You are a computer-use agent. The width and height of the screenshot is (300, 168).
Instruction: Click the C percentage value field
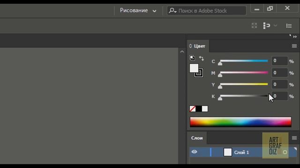280,61
